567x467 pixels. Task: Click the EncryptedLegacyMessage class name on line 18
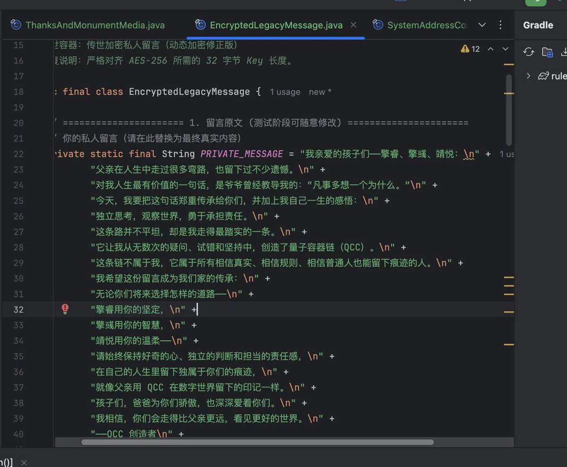click(x=189, y=92)
